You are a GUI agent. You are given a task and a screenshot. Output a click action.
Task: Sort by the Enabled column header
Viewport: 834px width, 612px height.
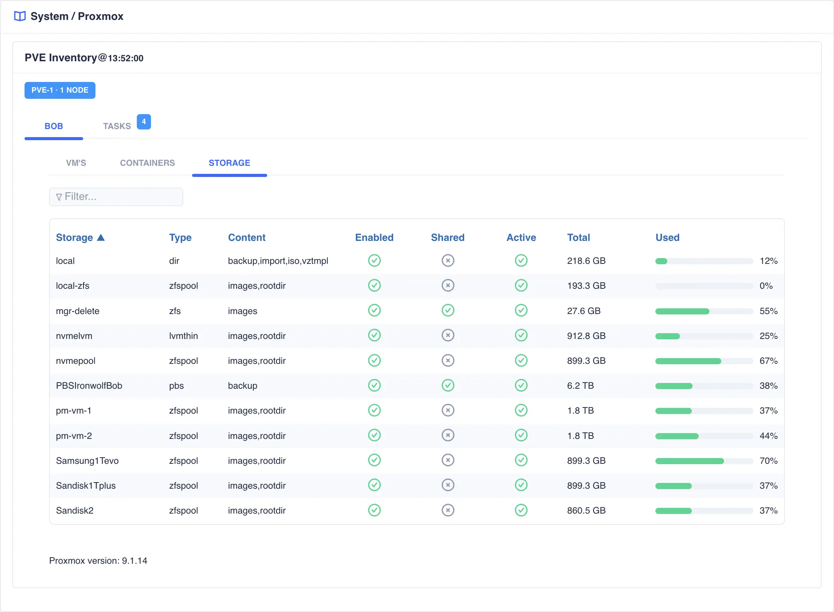click(x=374, y=237)
